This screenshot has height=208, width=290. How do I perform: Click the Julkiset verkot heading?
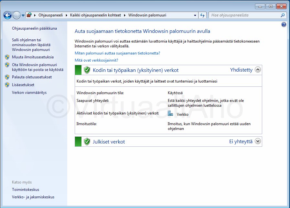pyautogui.click(x=109, y=142)
